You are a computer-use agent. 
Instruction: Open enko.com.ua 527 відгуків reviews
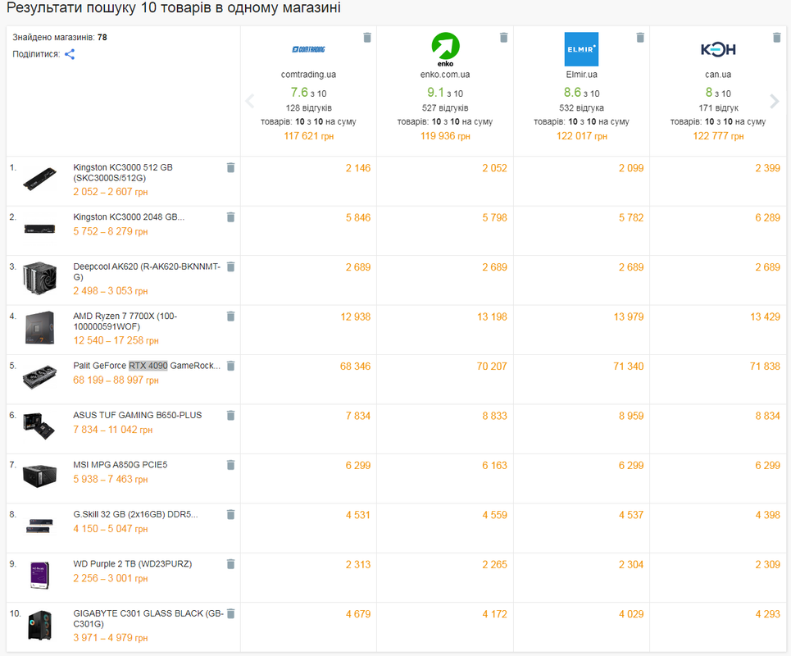point(445,108)
